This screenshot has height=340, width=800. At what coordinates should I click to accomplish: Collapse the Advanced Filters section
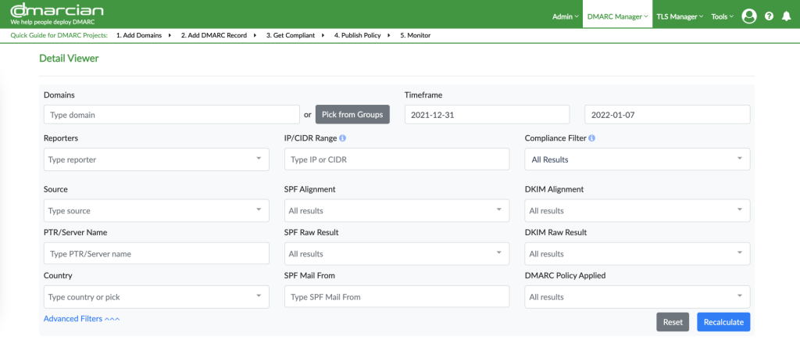pyautogui.click(x=81, y=319)
